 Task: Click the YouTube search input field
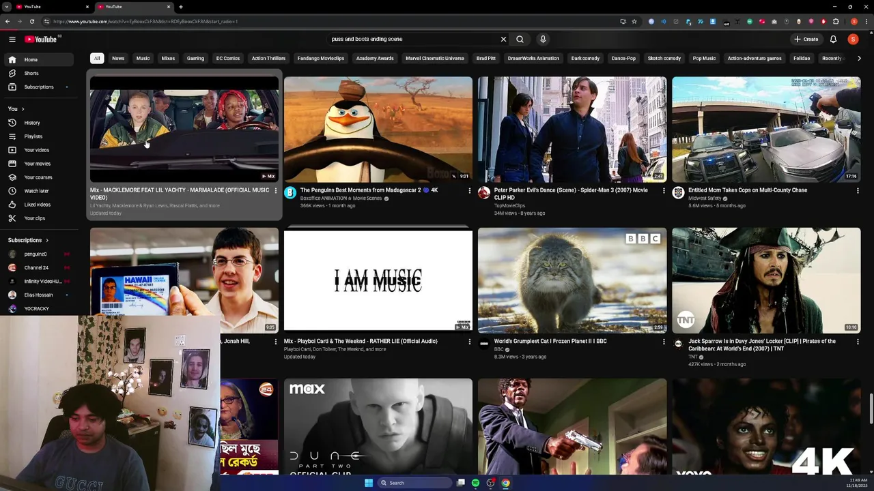coord(413,39)
